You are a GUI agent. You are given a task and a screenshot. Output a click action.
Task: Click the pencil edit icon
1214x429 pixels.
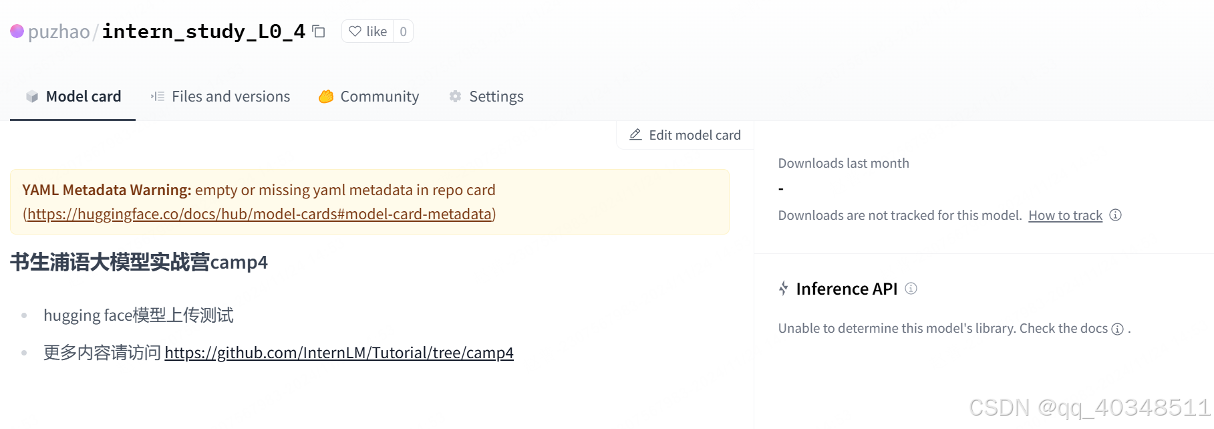click(635, 135)
